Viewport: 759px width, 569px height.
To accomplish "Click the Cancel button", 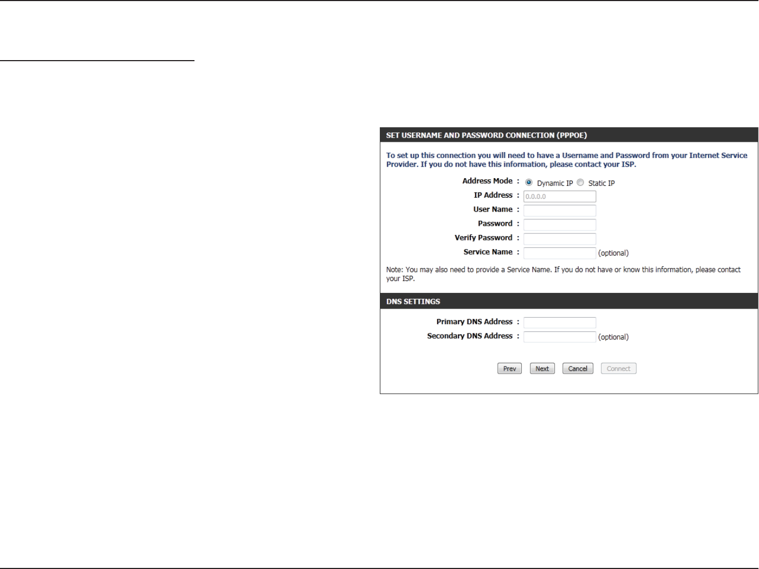I will coord(578,369).
